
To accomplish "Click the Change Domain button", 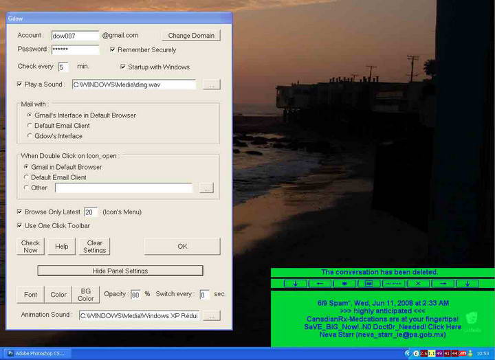I will (191, 35).
